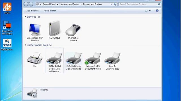
Task: Select the Fax printer icon
Action: click(x=35, y=60)
